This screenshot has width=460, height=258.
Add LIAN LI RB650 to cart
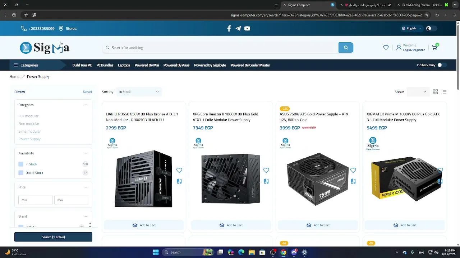coord(144,225)
